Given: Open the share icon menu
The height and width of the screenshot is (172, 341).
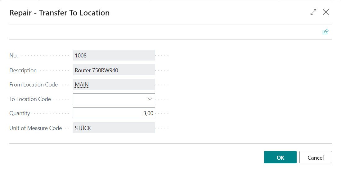Looking at the screenshot, I should coord(325,32).
